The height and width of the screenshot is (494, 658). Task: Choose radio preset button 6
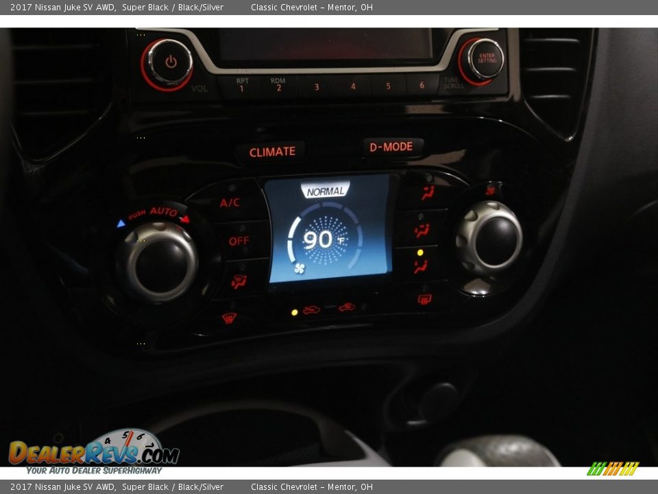click(x=422, y=85)
